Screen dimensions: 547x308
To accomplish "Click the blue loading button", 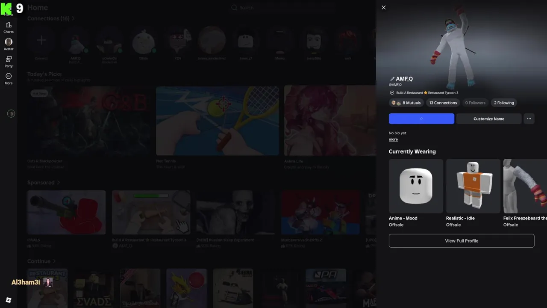I will (421, 119).
